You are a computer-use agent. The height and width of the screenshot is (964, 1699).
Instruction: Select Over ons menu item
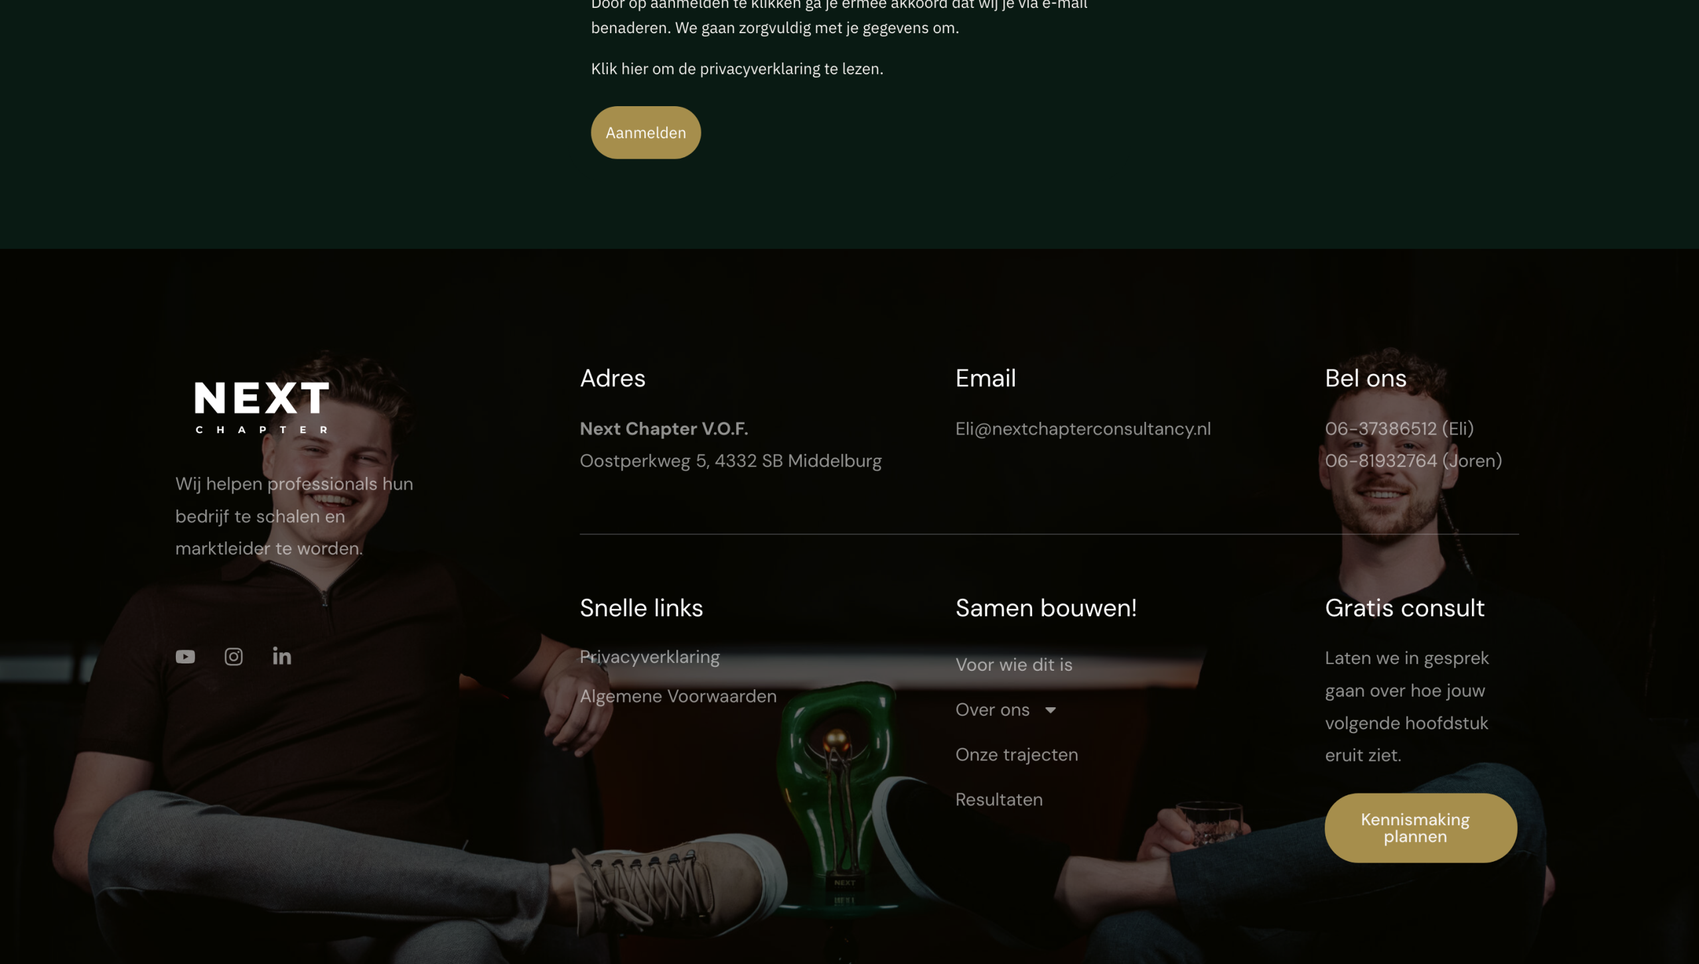[993, 710]
